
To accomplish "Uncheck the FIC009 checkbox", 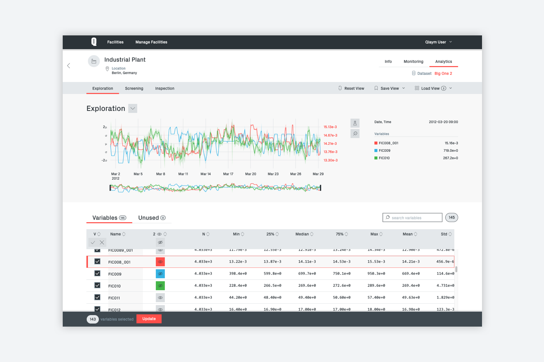I will [97, 273].
